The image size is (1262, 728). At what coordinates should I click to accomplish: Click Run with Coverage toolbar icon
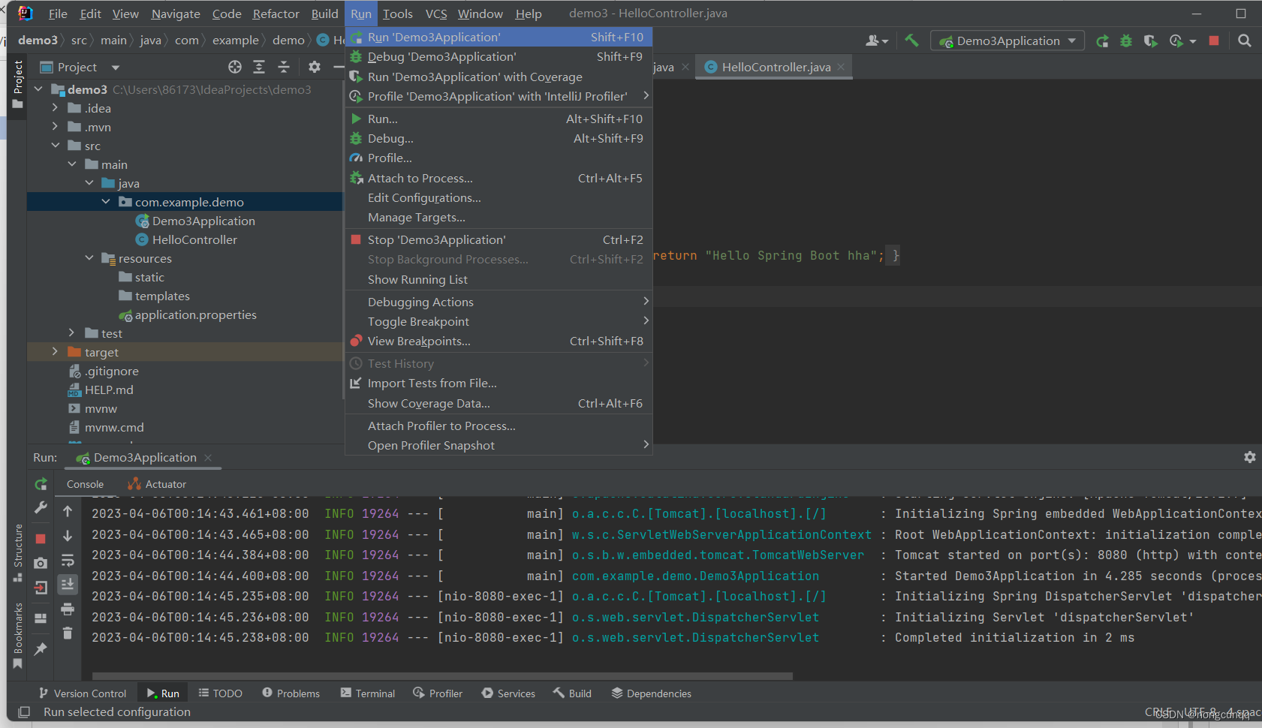[x=1150, y=41]
